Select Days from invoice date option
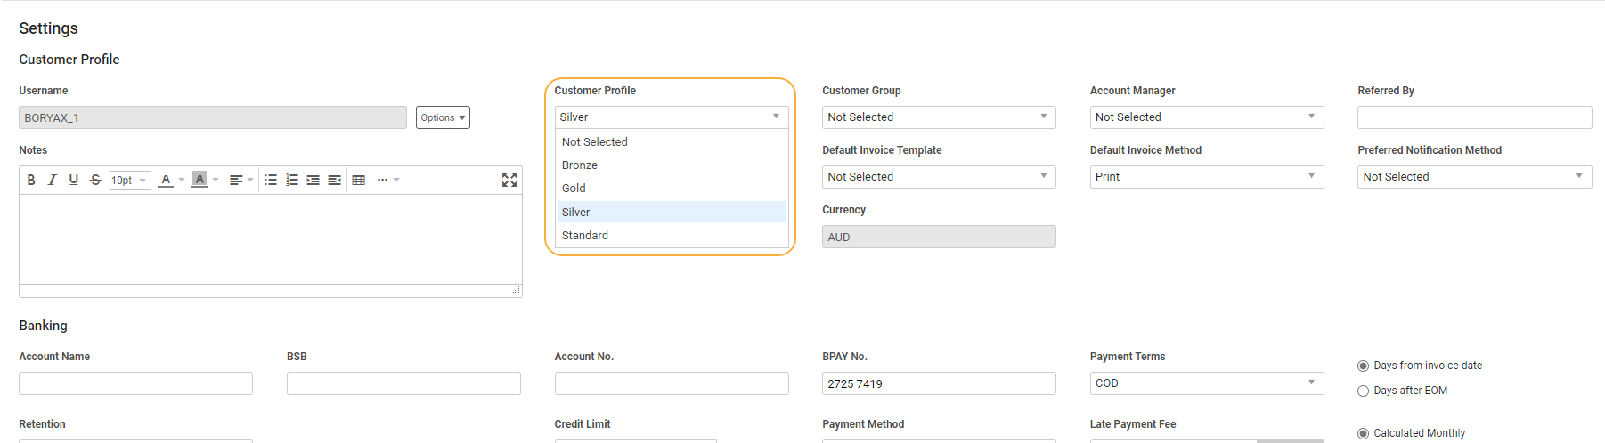Viewport: 1605px width, 443px height. [1363, 366]
